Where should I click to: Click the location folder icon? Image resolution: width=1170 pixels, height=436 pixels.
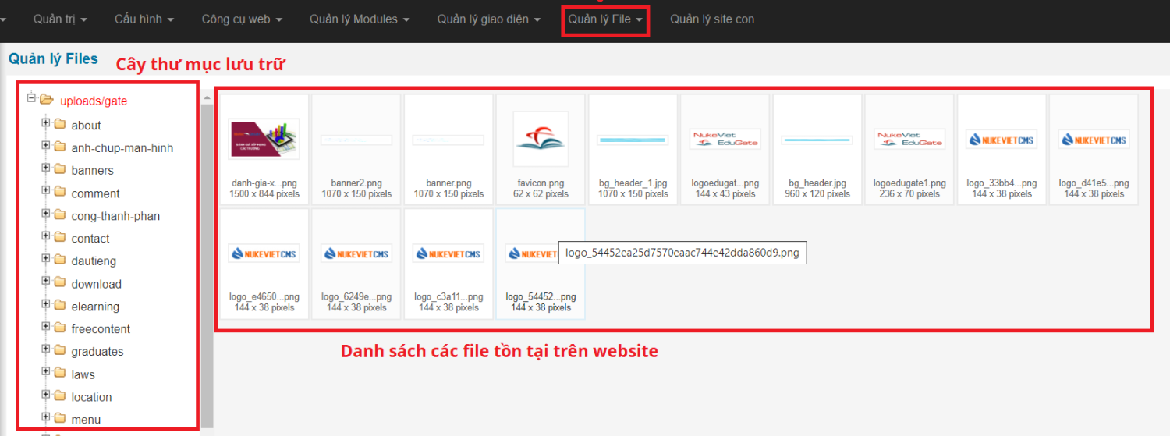click(60, 395)
